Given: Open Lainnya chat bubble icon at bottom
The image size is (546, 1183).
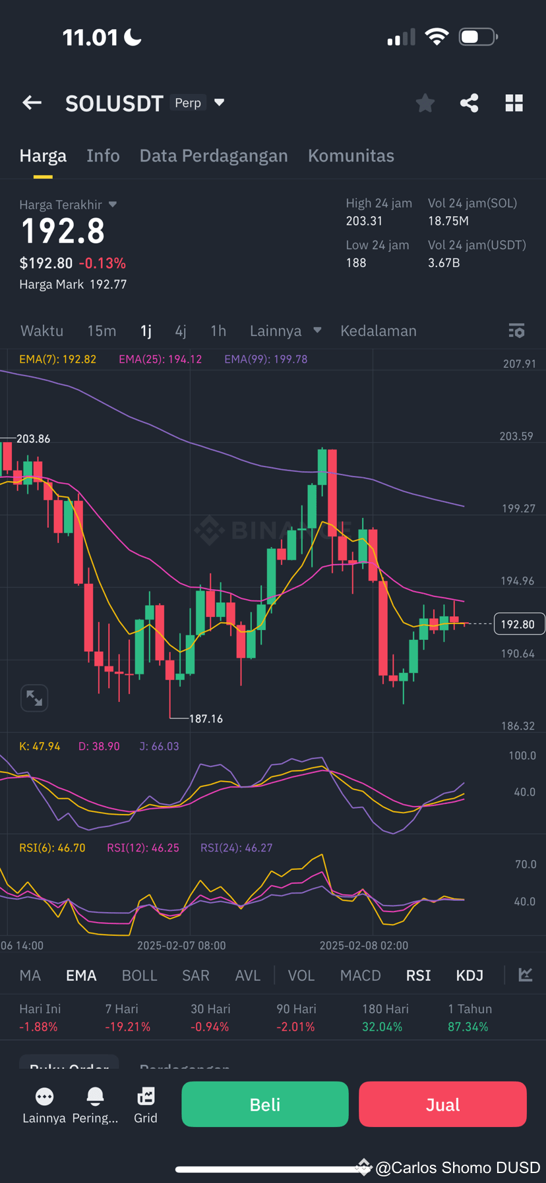Looking at the screenshot, I should pyautogui.click(x=44, y=1097).
